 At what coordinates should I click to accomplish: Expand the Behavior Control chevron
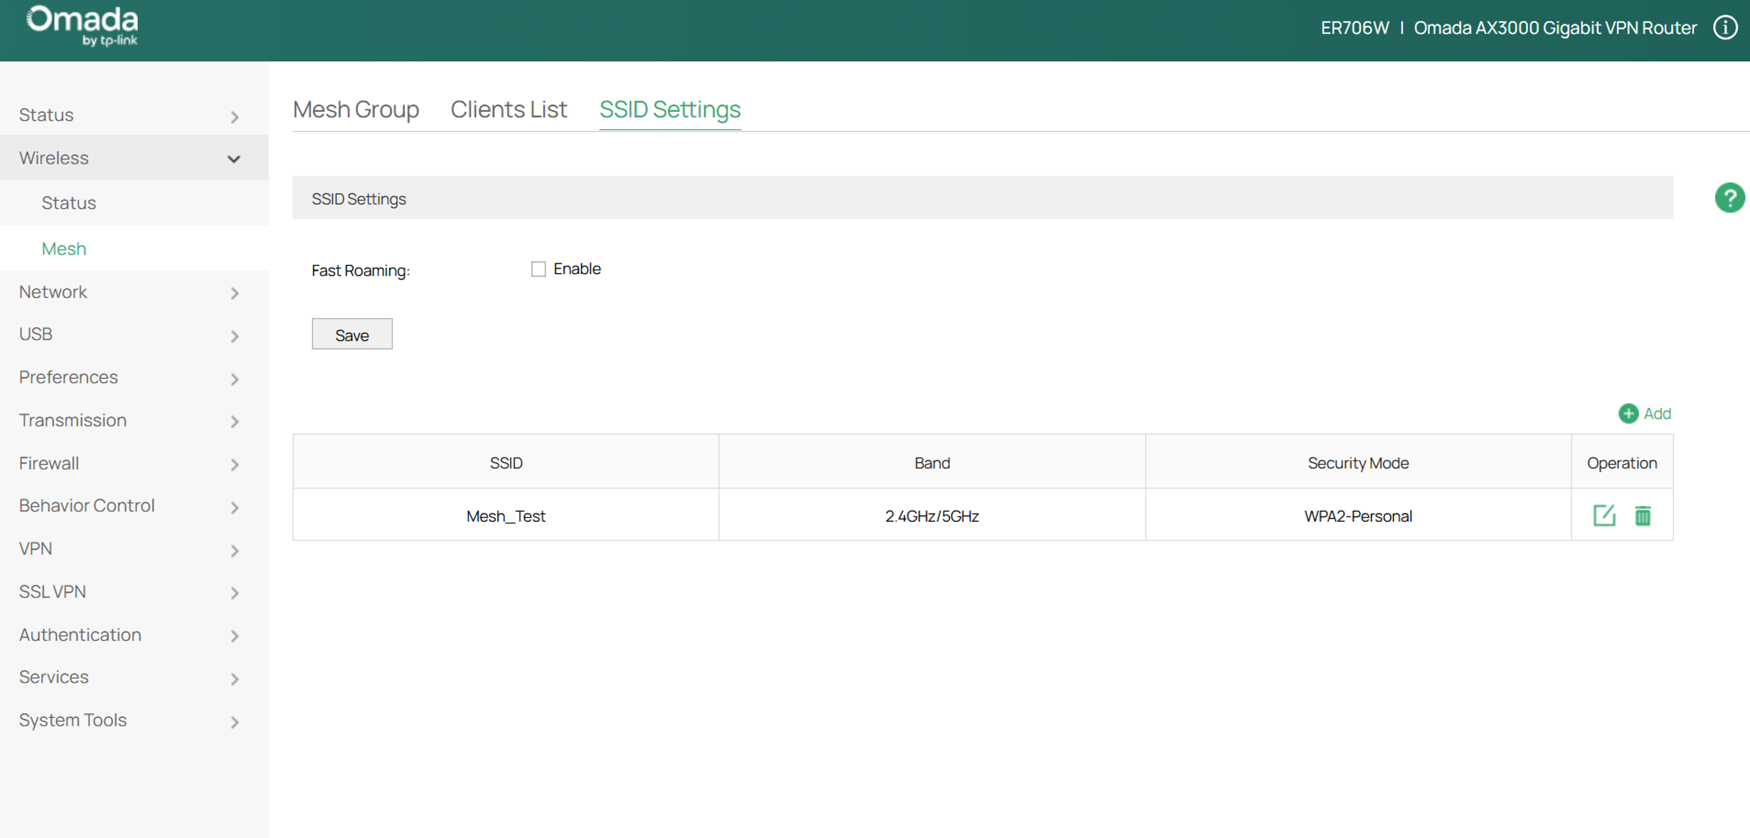point(234,507)
